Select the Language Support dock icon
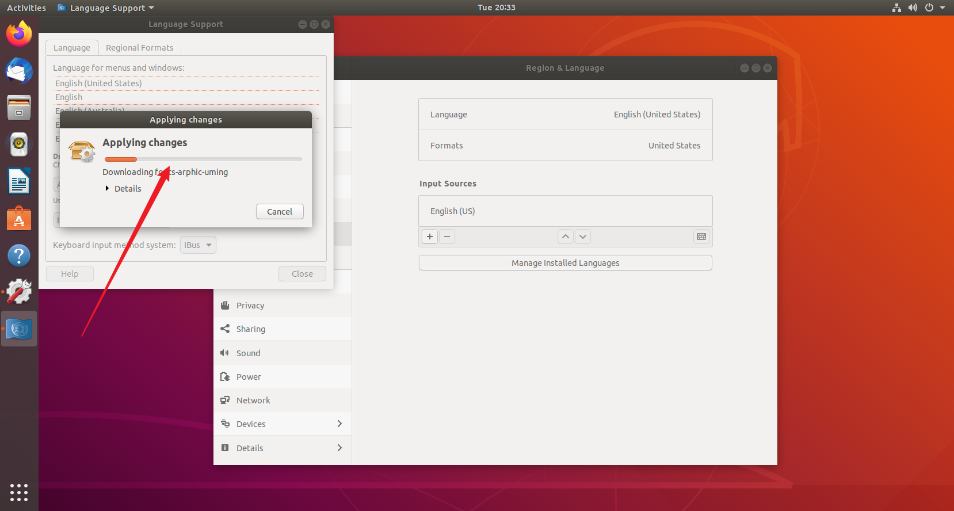The width and height of the screenshot is (954, 511). pos(19,329)
